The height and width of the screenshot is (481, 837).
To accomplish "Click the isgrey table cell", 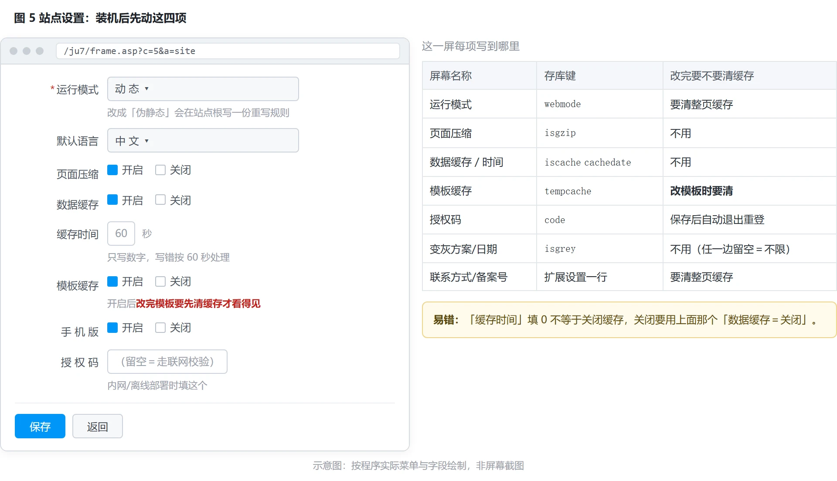I will click(599, 248).
